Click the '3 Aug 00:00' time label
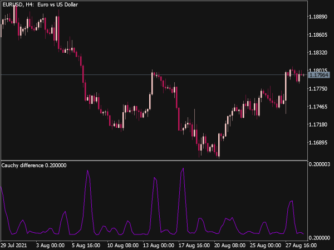This screenshot has height=250, width=334. 50,246
